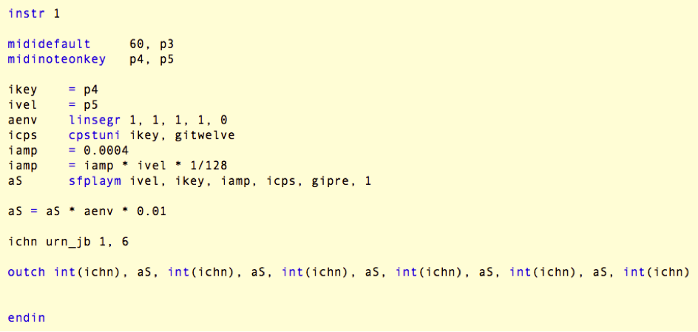698x332 pixels.
Task: Click the 'icps' variable declaration
Action: [22, 135]
